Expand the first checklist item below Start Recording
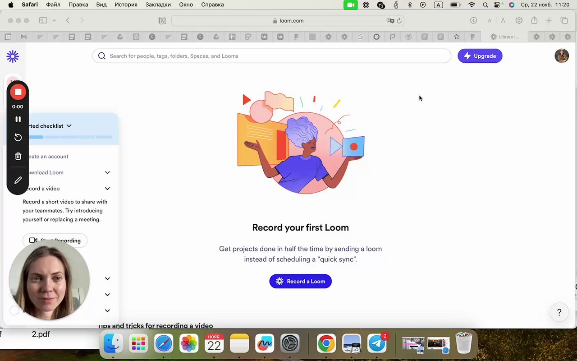 click(x=107, y=278)
